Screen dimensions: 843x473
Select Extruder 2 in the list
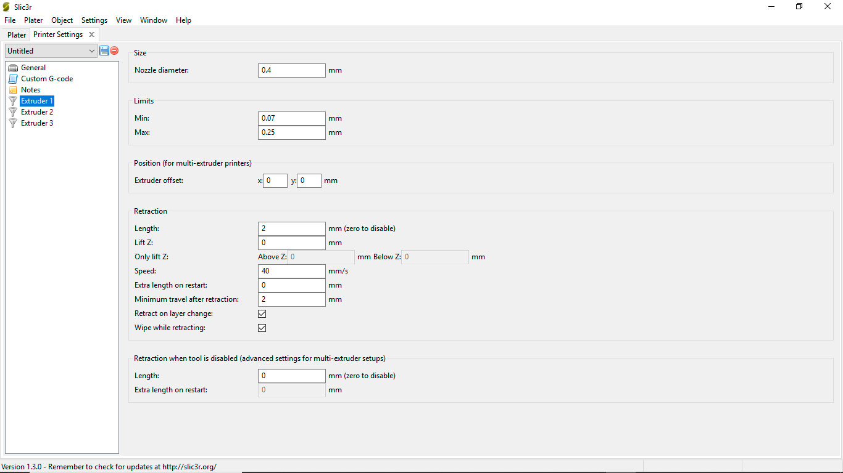click(37, 112)
